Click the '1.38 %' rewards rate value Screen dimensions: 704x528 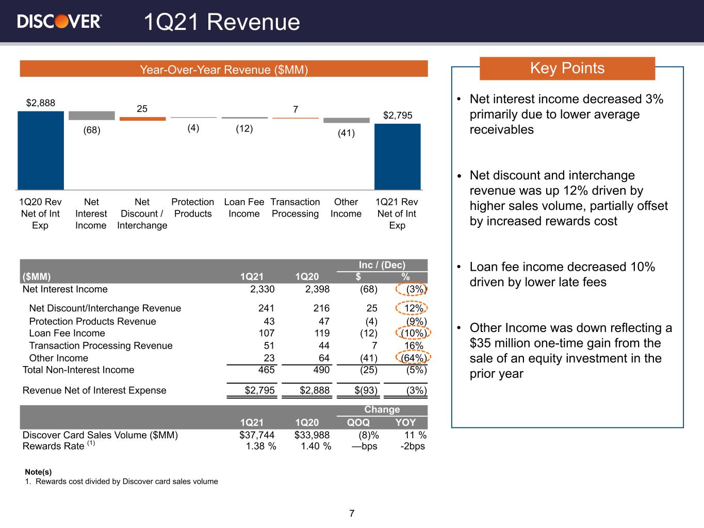coord(261,446)
